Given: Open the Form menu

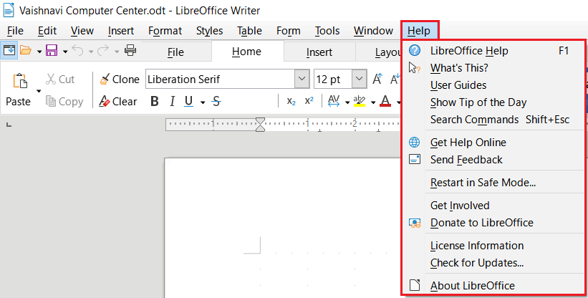Looking at the screenshot, I should coord(289,31).
